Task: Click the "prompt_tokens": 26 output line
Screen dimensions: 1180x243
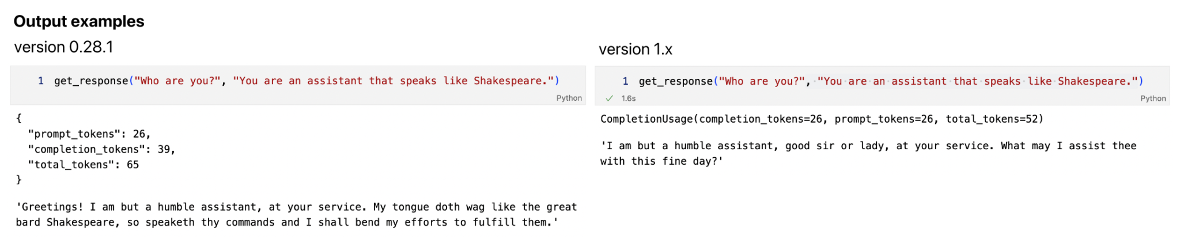Action: pos(89,134)
